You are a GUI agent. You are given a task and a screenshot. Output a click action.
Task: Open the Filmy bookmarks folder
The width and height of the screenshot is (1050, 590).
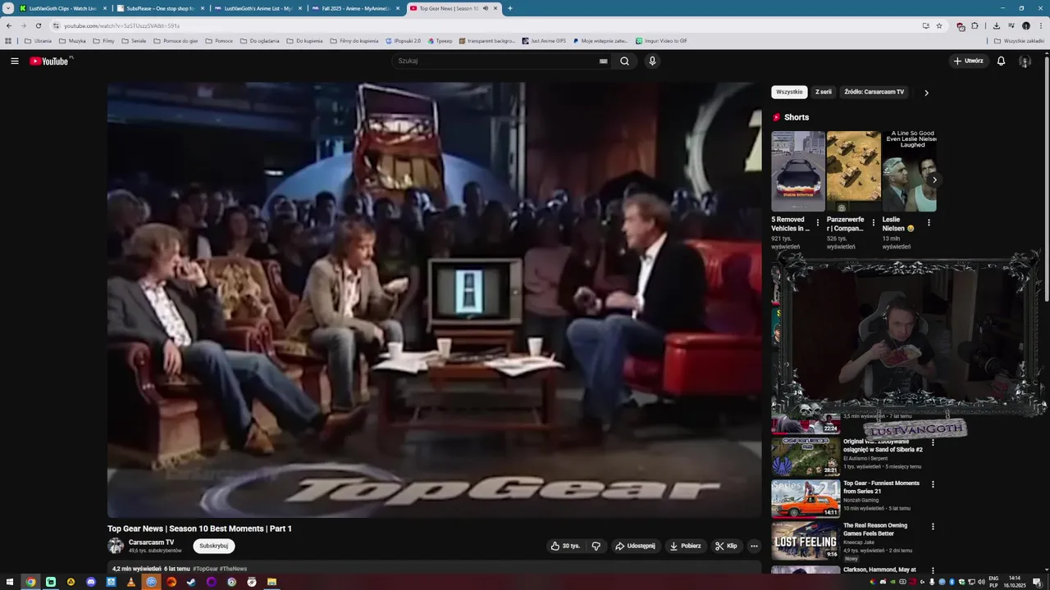click(x=103, y=40)
